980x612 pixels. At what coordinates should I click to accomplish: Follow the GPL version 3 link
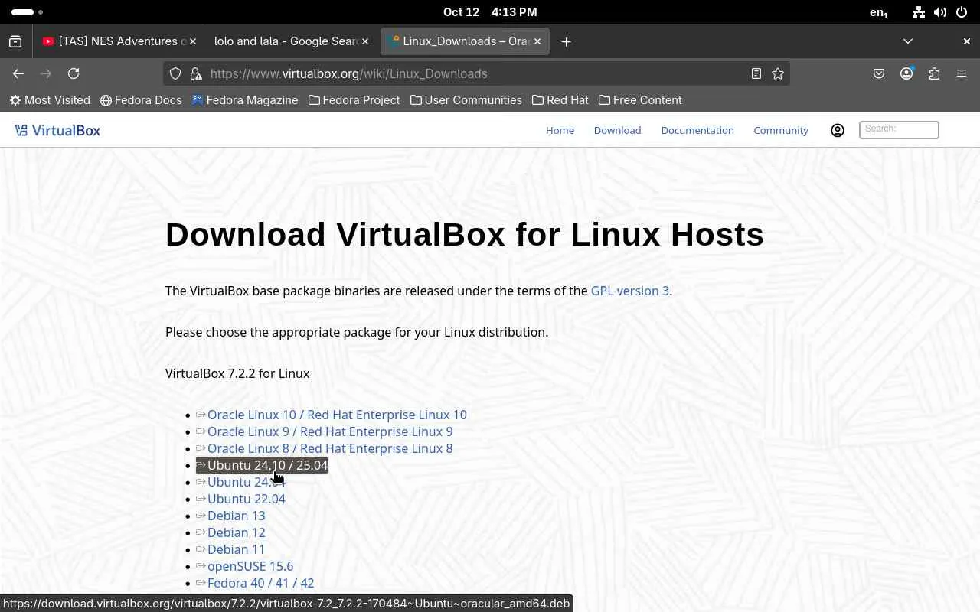click(630, 291)
